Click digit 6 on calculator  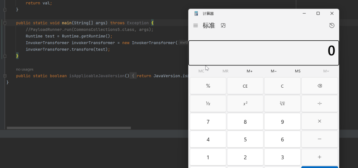coord(282,139)
